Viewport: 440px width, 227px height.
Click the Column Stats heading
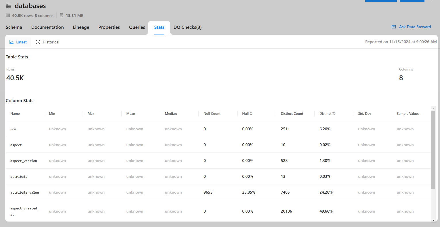click(x=20, y=101)
